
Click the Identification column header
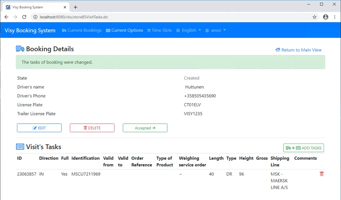coord(85,158)
